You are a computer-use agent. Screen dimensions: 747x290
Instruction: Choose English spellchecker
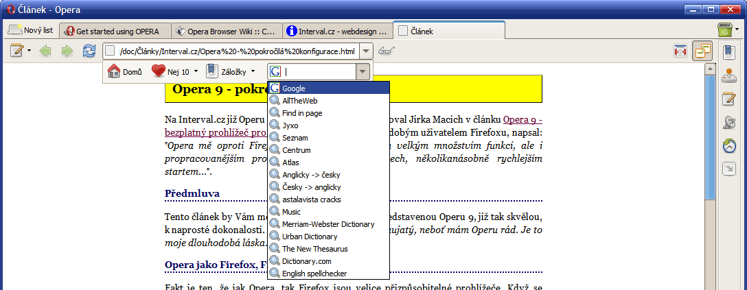click(x=328, y=274)
